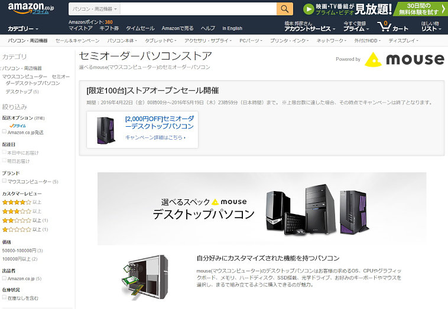This screenshot has height=309, width=448.
Task: Check the Amazon.co.jp発送 checkbox
Action: coord(4,132)
